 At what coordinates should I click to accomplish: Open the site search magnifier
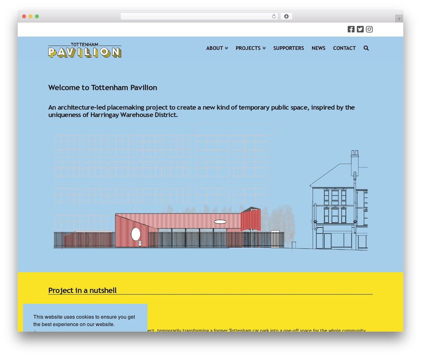tap(366, 48)
